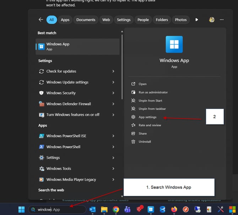
Task: Open App settings for Windows App
Action: pyautogui.click(x=147, y=117)
